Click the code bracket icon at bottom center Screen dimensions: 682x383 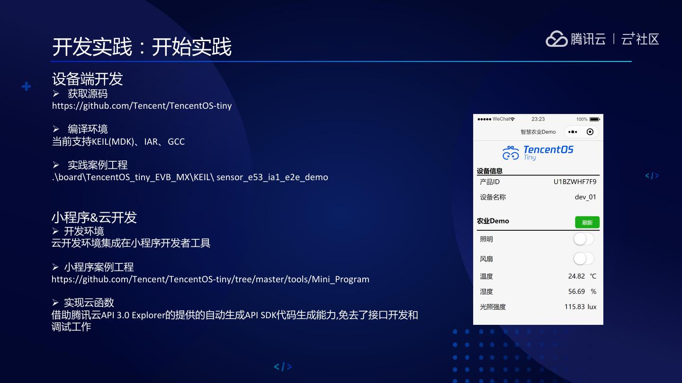(283, 366)
